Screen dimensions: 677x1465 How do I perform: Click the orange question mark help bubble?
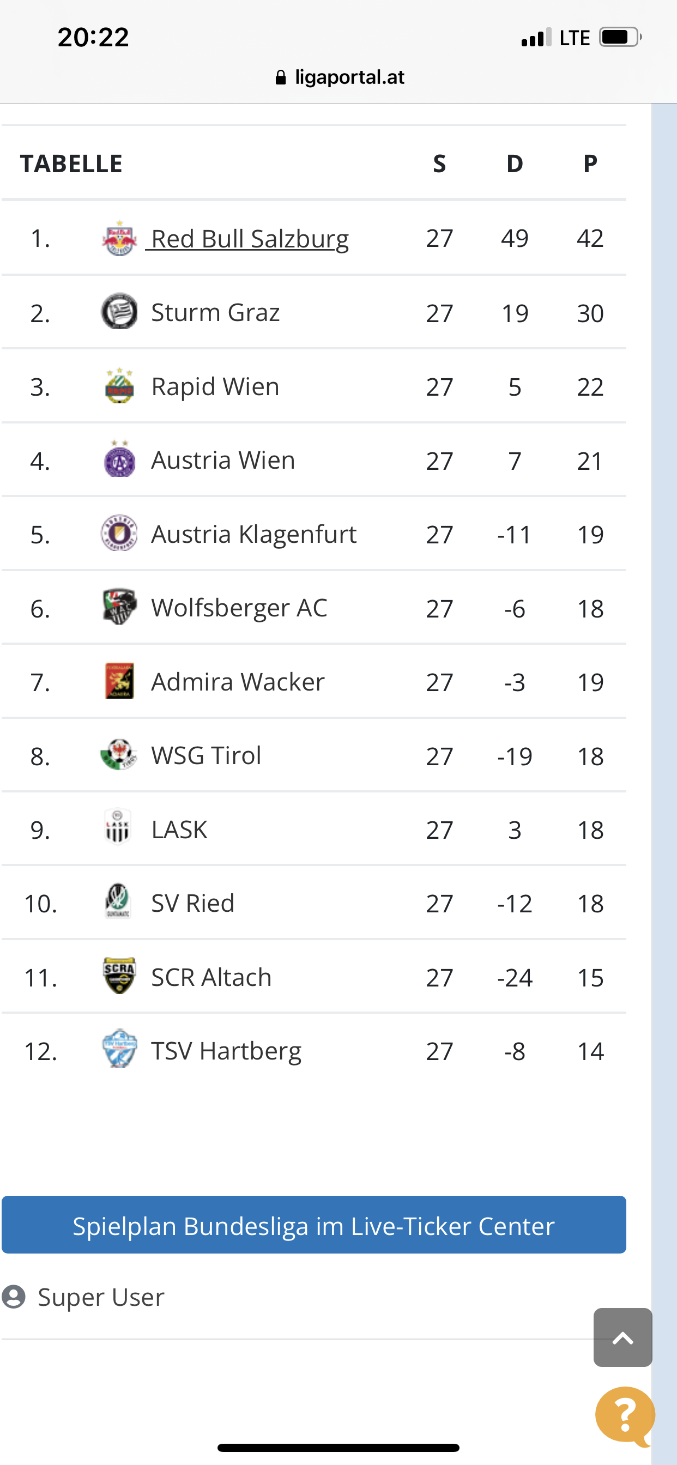click(x=625, y=1415)
